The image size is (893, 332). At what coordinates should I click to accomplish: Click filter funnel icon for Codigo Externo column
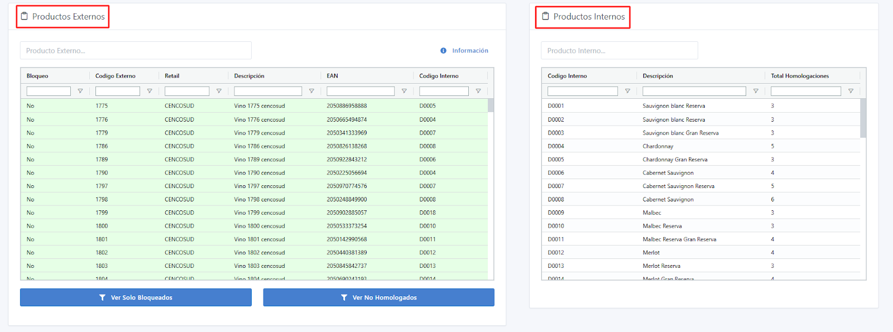pos(150,91)
